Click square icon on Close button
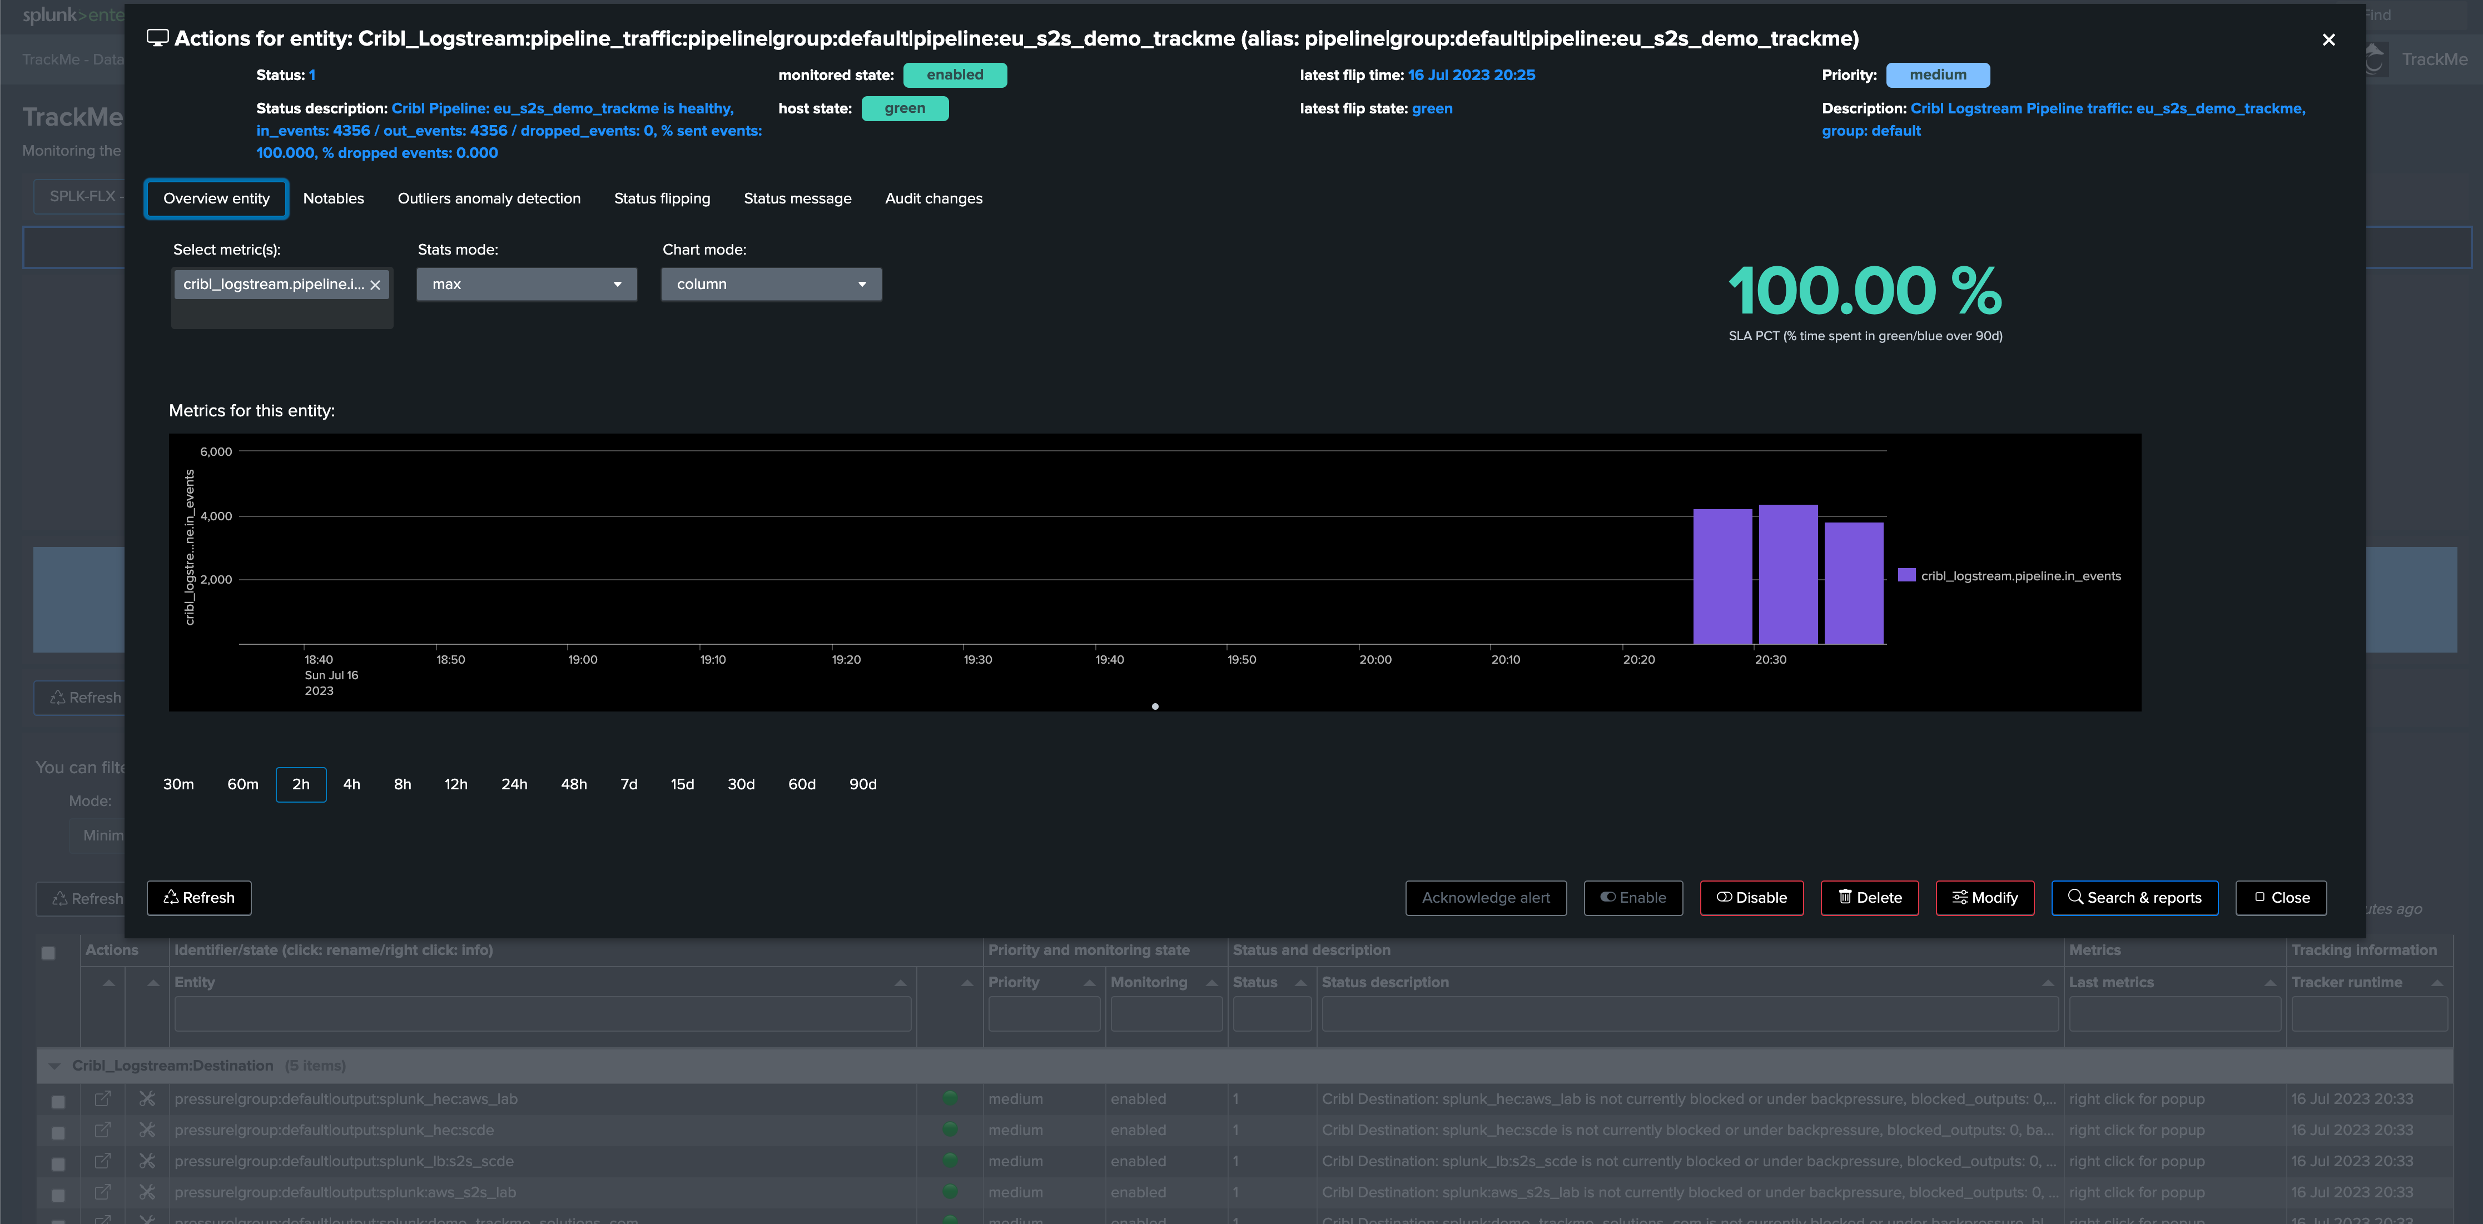 pos(2259,897)
